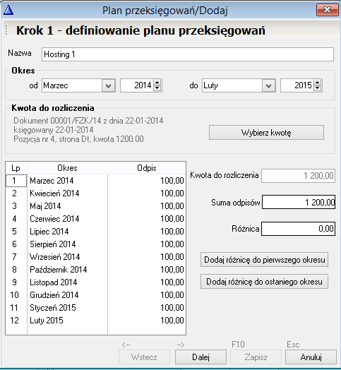Click the Dokument 00001/FZK/14 description text
The height and width of the screenshot is (370, 341).
(x=88, y=121)
